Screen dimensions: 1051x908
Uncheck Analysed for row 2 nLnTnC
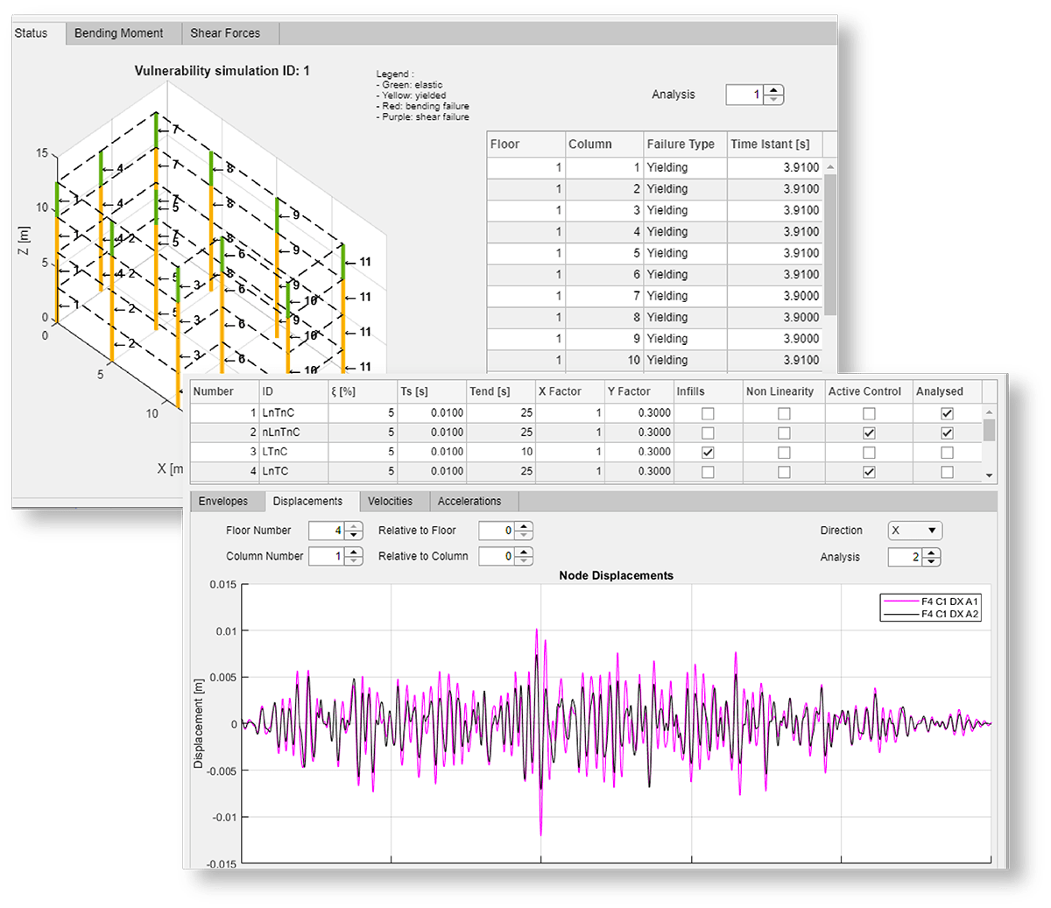[x=947, y=433]
